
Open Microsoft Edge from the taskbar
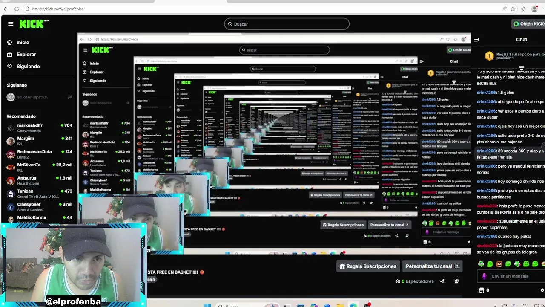353,305
